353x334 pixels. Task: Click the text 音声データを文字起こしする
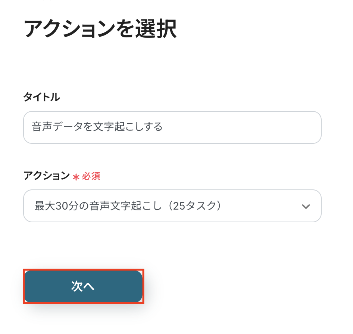click(97, 127)
